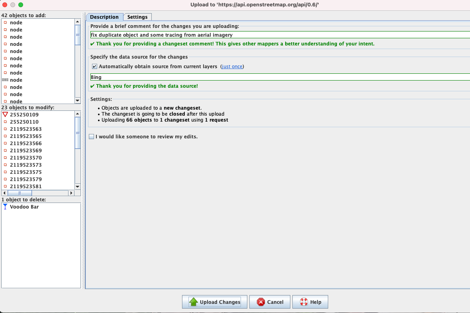Click the lifebuoy Help icon
470x313 pixels.
(304, 302)
